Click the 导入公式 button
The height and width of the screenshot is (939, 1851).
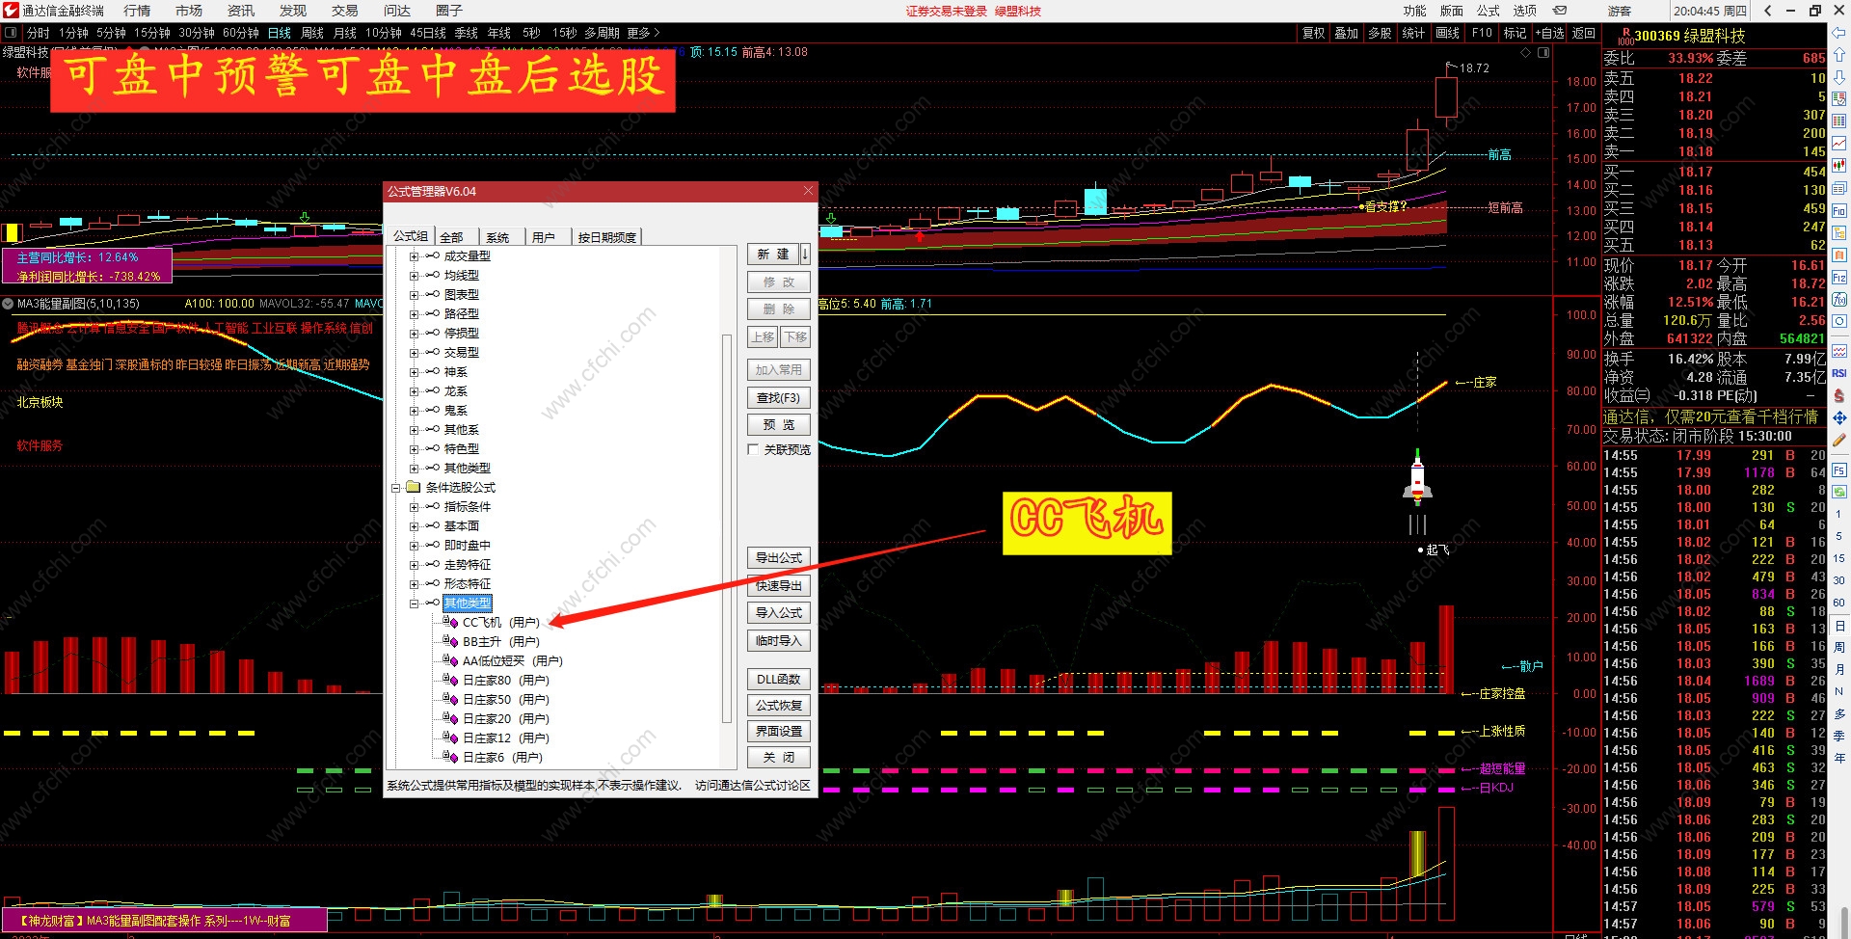779,613
